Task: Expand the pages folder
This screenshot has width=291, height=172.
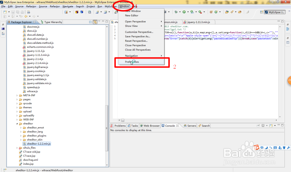Action: [x=17, y=100]
